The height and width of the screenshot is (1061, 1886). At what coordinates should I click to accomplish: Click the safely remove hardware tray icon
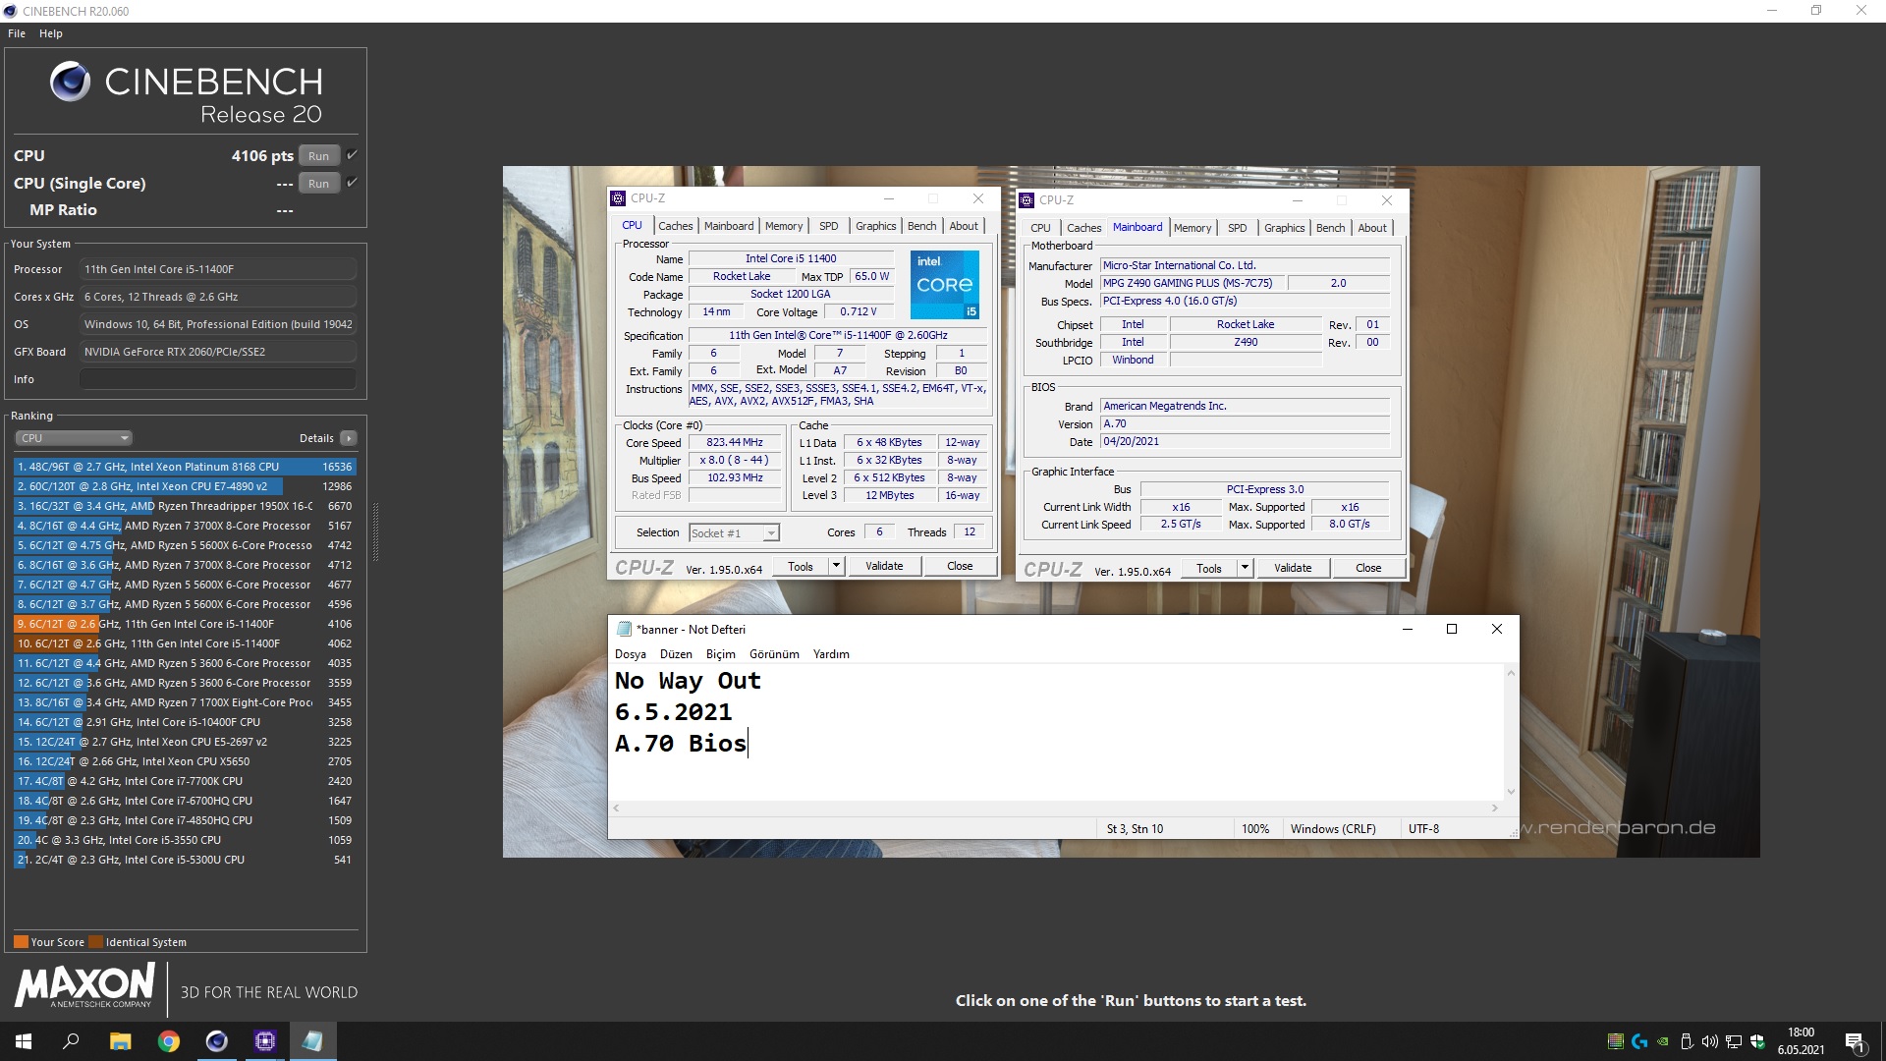[1687, 1041]
